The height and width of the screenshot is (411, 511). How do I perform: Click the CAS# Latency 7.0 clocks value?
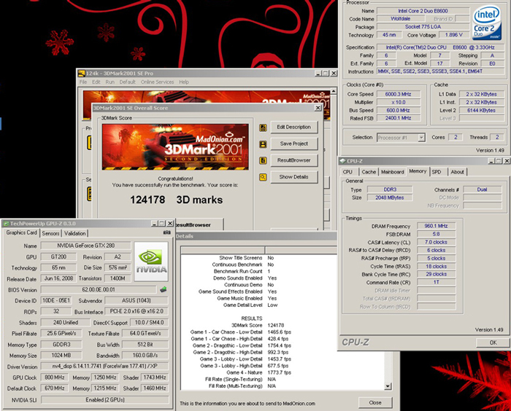[436, 242]
